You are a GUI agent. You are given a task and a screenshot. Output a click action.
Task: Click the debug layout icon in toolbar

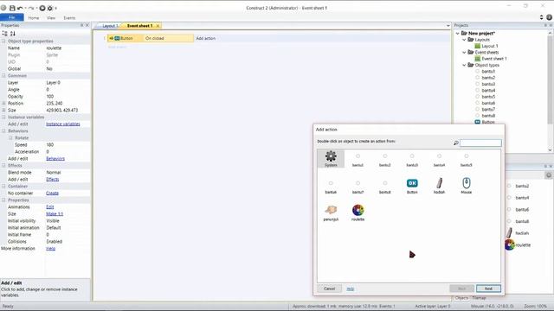point(50,8)
